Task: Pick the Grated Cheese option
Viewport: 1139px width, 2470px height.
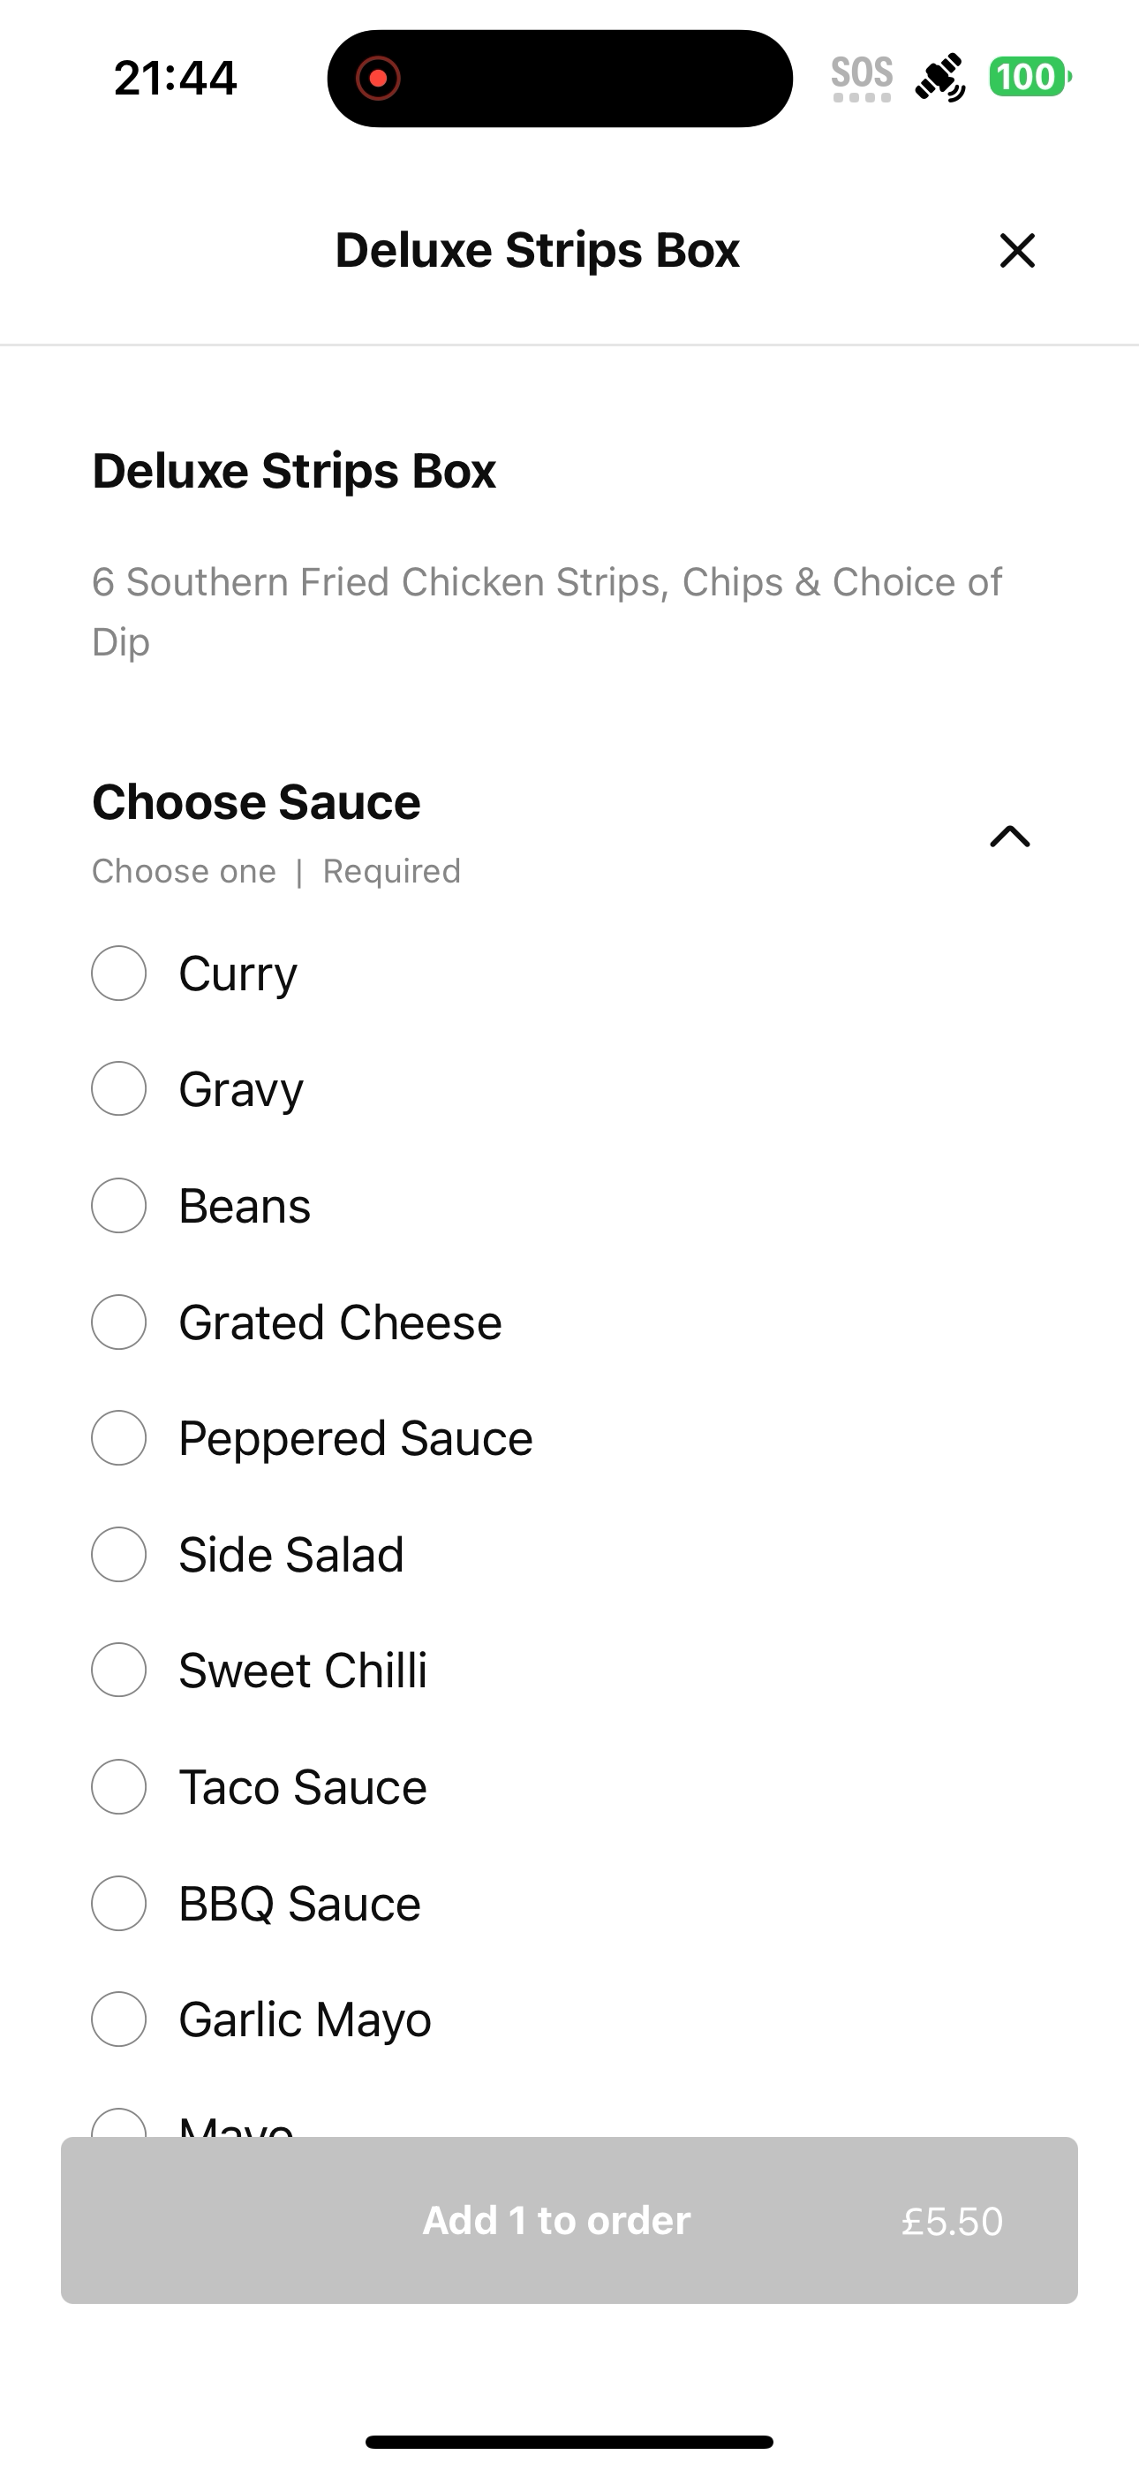Action: [119, 1322]
